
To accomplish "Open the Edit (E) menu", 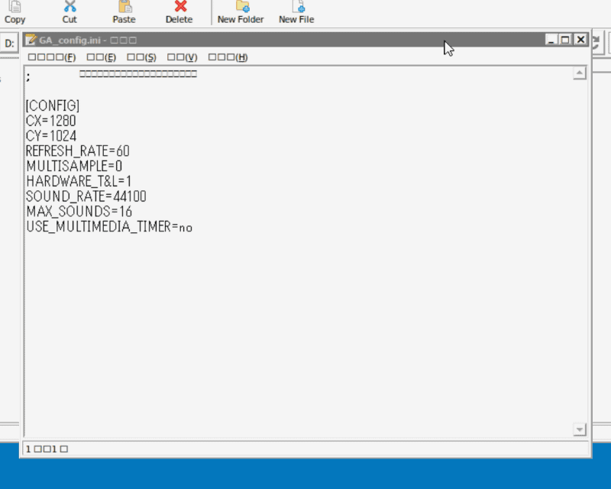I will [102, 57].
